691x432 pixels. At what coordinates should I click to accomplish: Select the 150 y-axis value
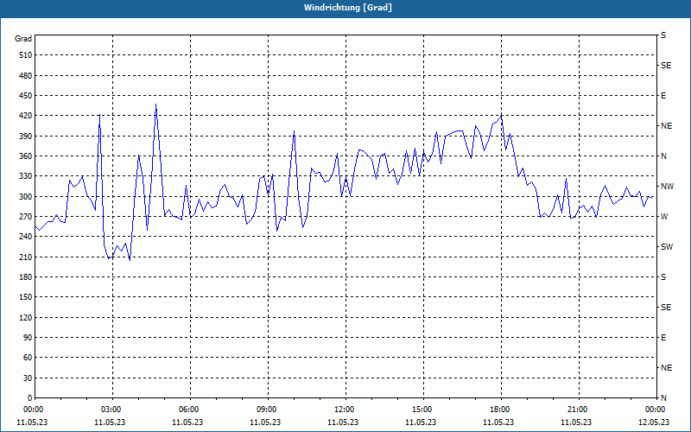point(26,297)
